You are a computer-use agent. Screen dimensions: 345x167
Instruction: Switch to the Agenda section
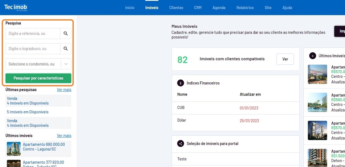click(x=219, y=8)
